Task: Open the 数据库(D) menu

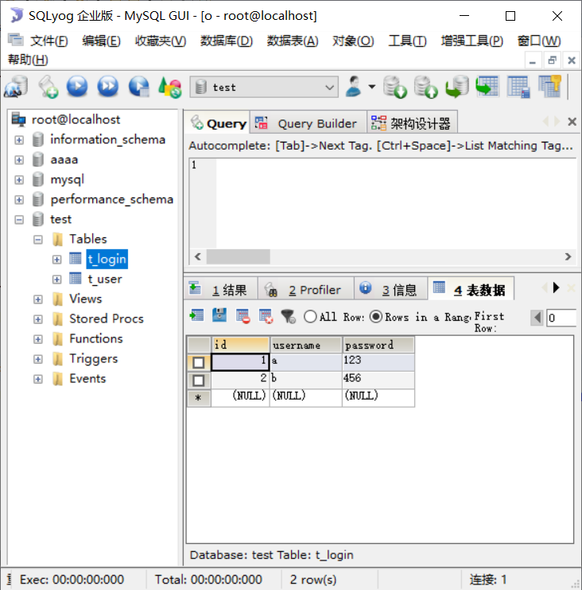Action: [x=227, y=41]
